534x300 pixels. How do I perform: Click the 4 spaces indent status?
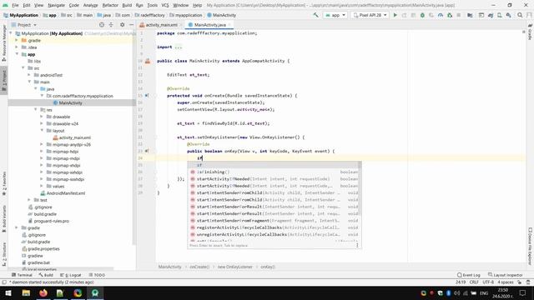(x=506, y=282)
